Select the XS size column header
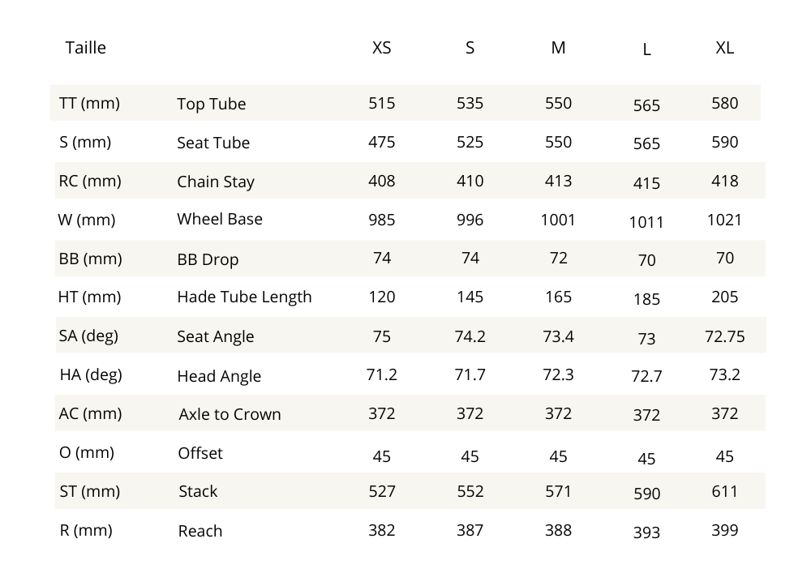811x573 pixels. click(x=381, y=48)
